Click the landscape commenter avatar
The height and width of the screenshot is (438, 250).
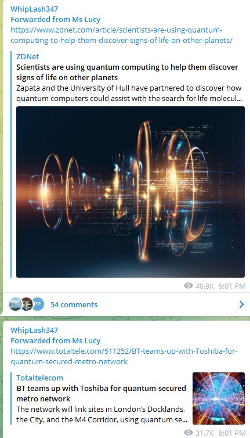pyautogui.click(x=15, y=304)
